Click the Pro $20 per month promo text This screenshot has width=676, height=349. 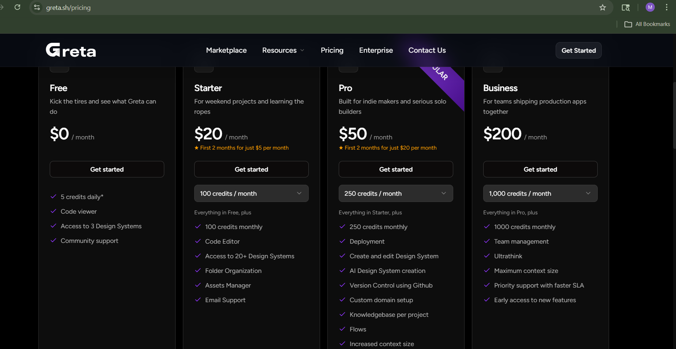(388, 148)
